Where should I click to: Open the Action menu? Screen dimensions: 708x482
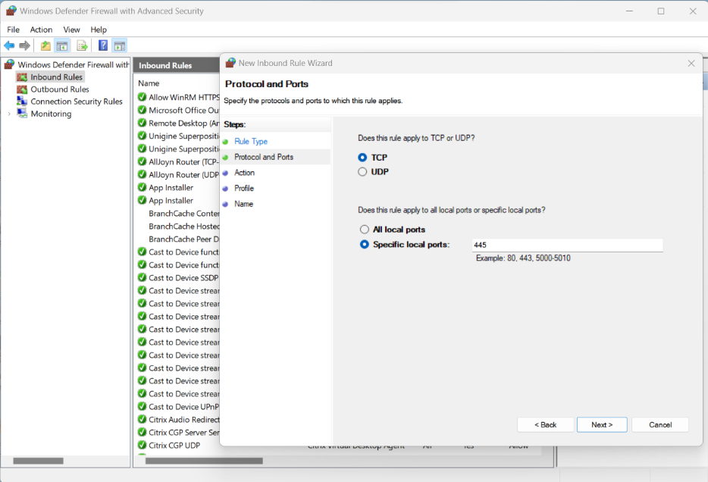point(41,30)
